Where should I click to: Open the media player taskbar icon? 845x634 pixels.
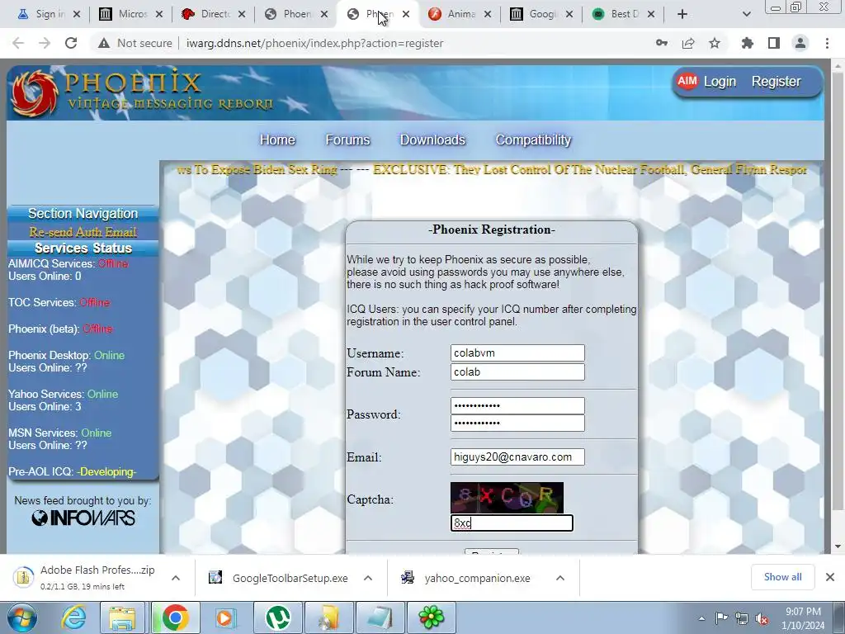click(x=225, y=617)
